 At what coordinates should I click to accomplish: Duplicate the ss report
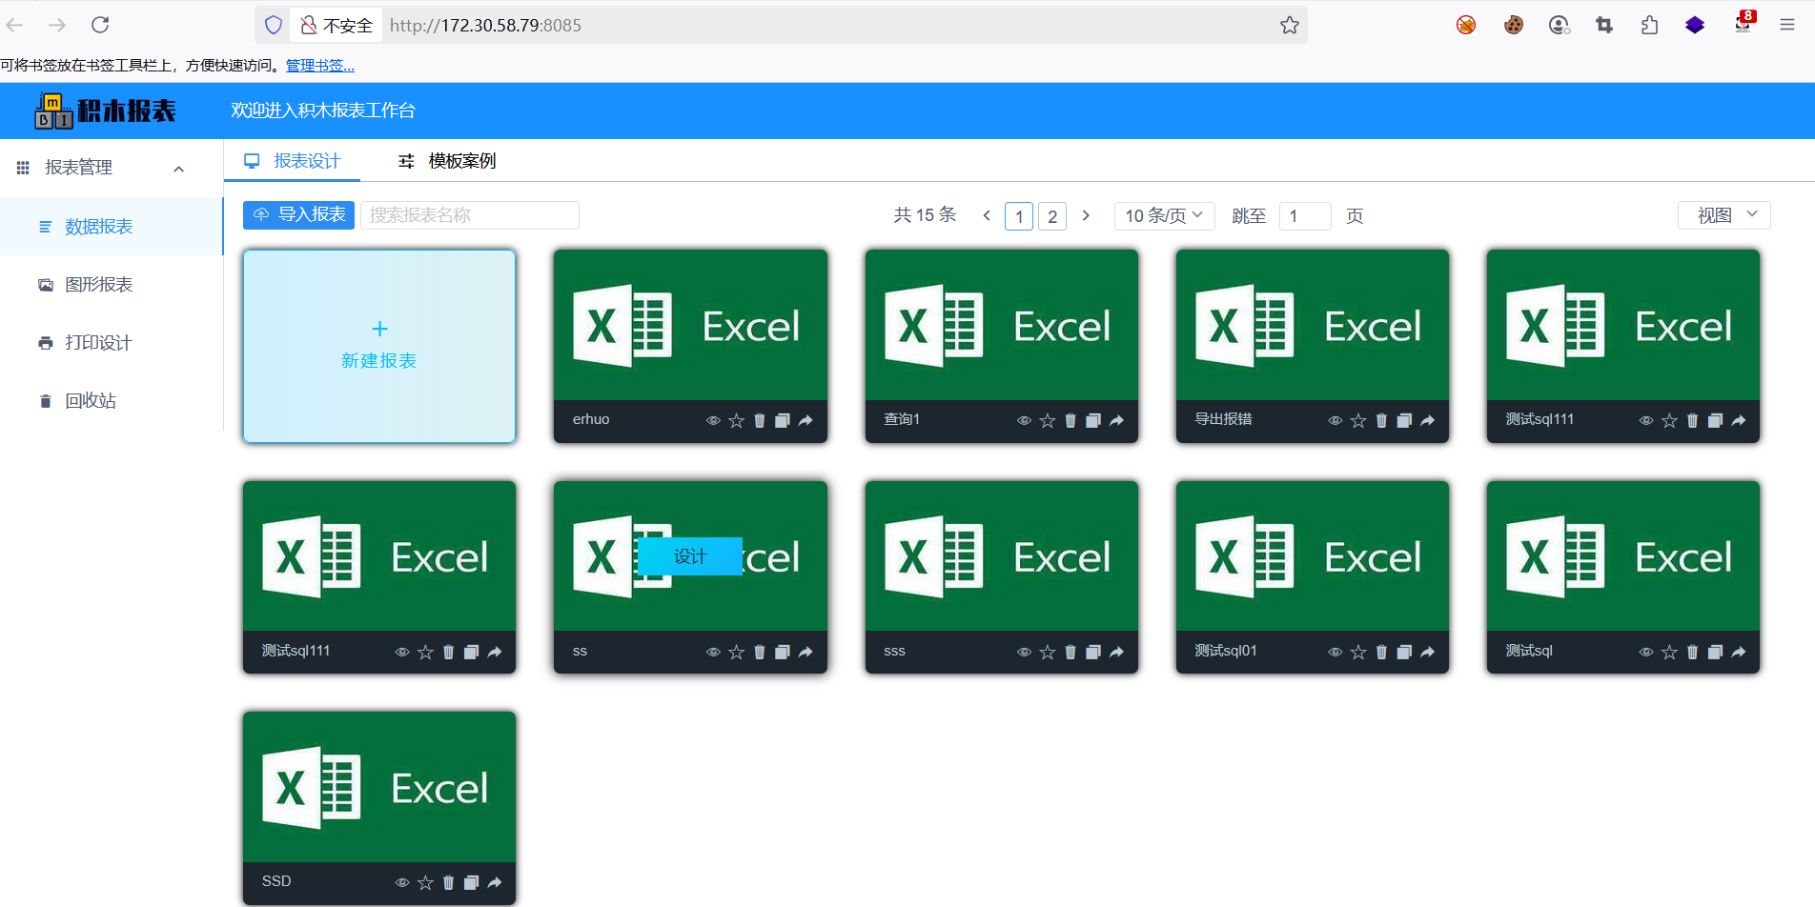[783, 653]
